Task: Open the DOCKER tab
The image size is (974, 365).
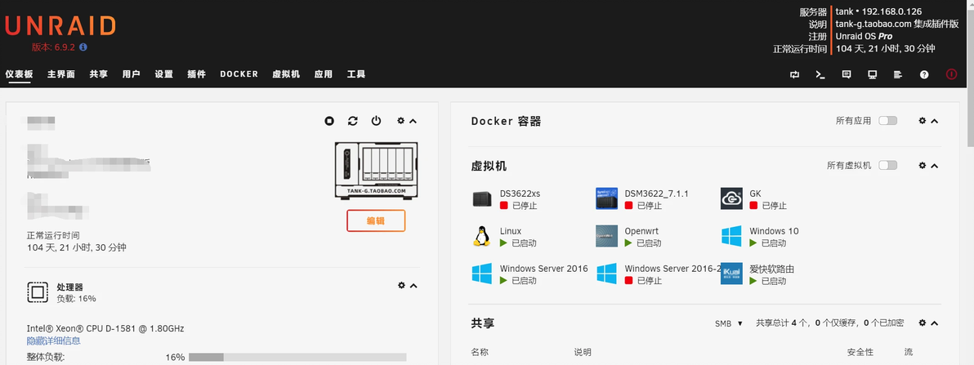Action: 239,73
